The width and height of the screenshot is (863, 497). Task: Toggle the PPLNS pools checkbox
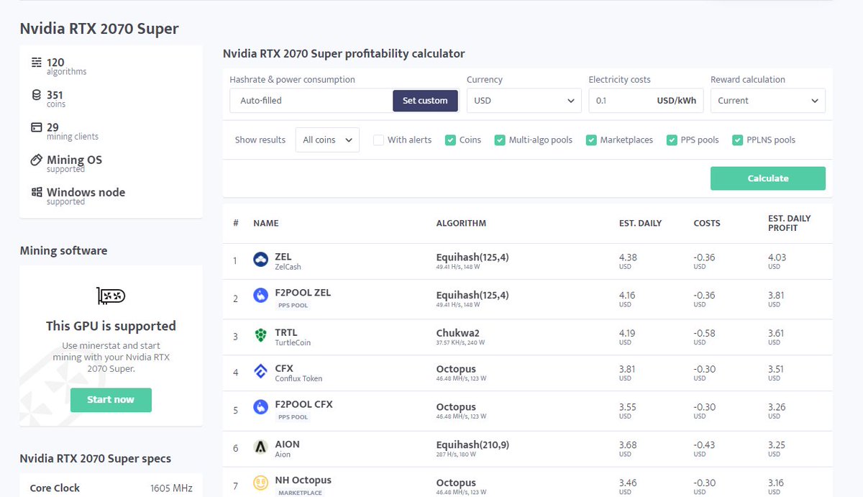(737, 140)
